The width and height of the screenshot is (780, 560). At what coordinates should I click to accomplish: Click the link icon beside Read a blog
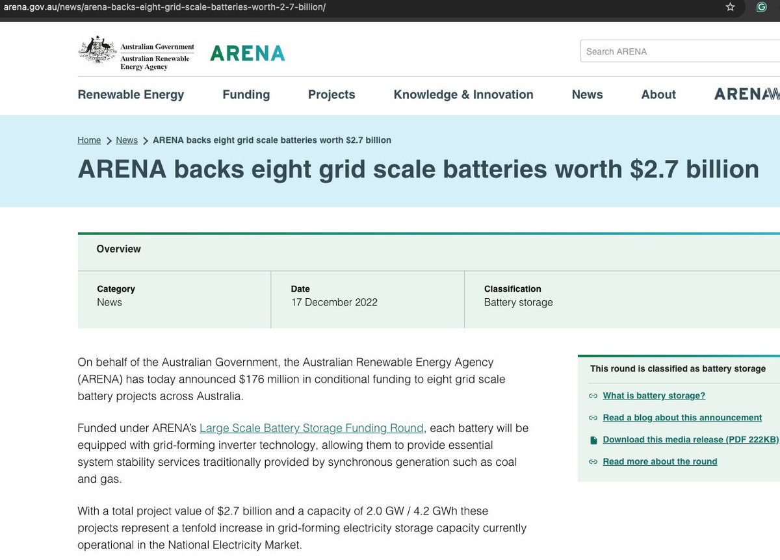click(x=593, y=418)
